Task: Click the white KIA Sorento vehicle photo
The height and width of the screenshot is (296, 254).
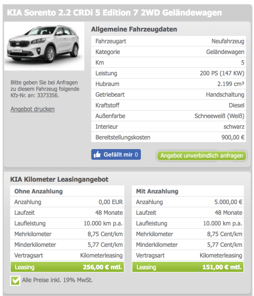Action: [44, 46]
